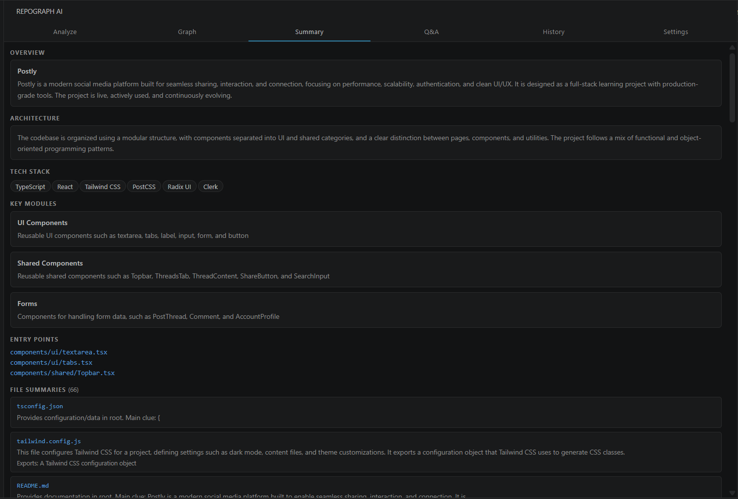Open the tailwind.config.js file summary
Viewport: 738px width, 499px height.
pyautogui.click(x=48, y=441)
